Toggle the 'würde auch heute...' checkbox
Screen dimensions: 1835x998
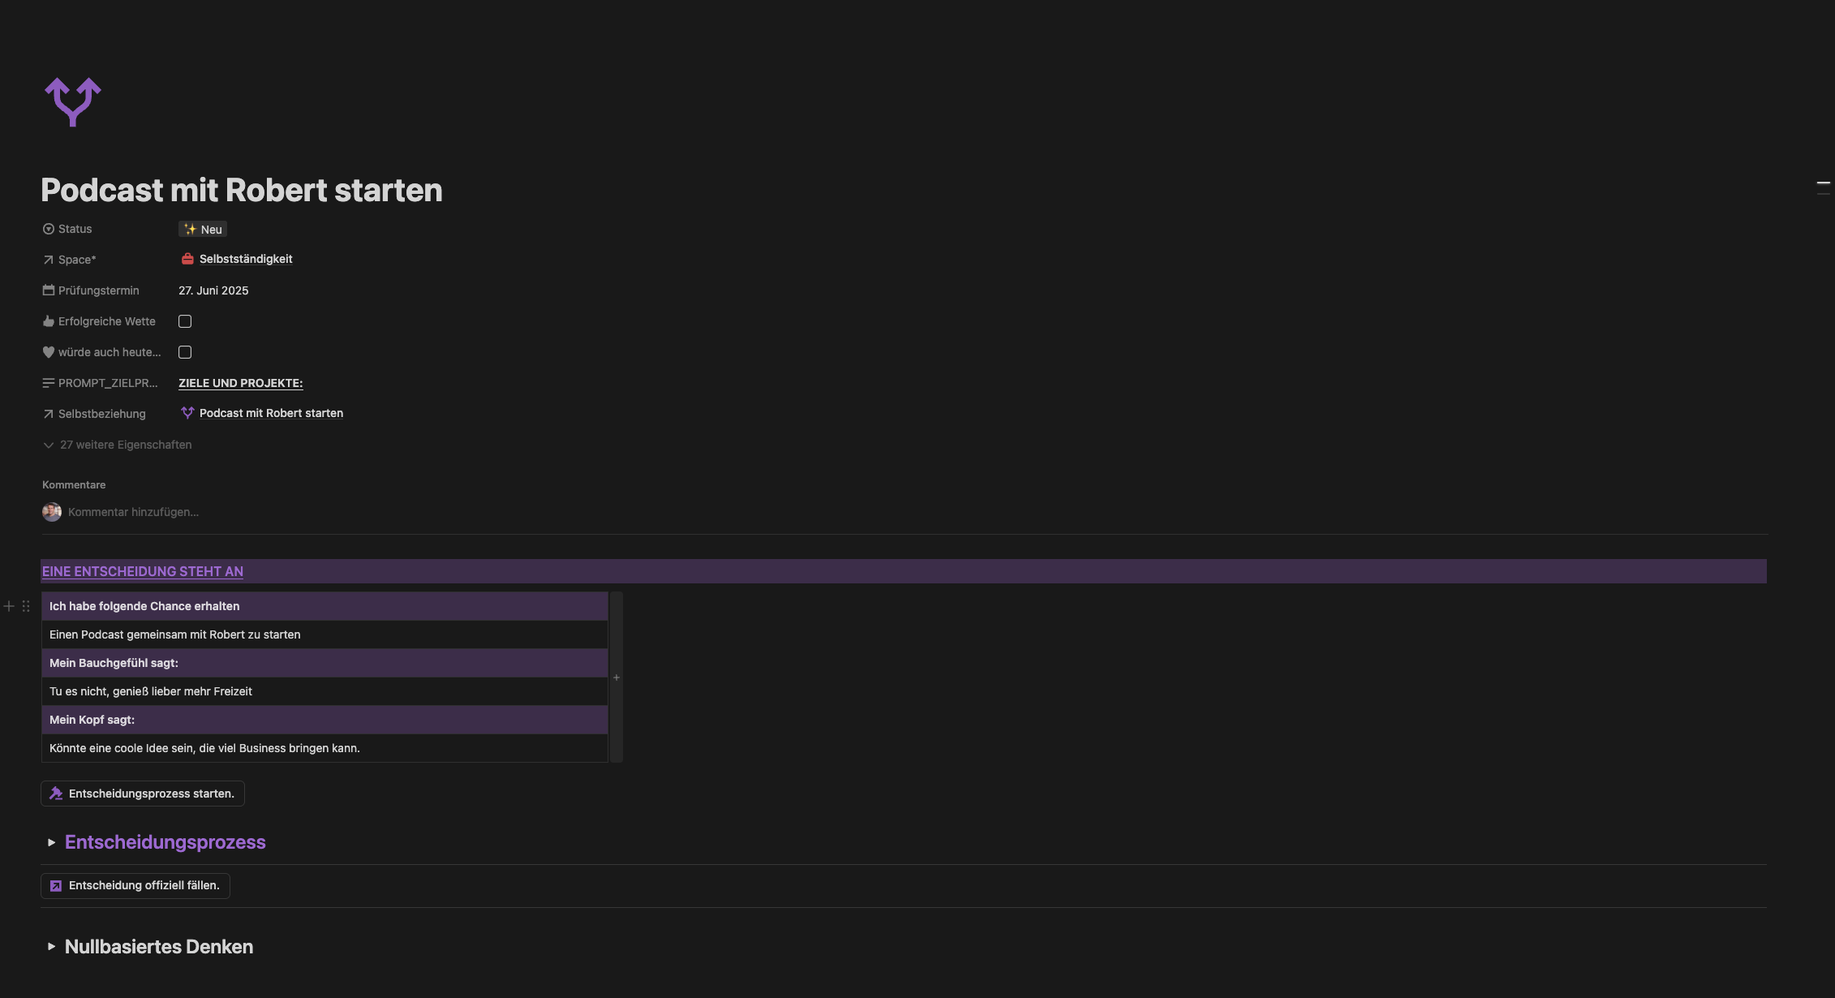(x=185, y=352)
